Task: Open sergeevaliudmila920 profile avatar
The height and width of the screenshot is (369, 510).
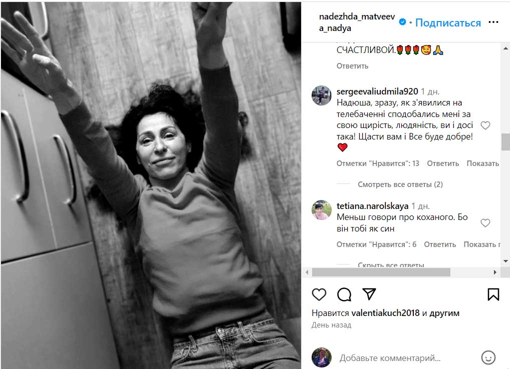Action: [x=321, y=95]
